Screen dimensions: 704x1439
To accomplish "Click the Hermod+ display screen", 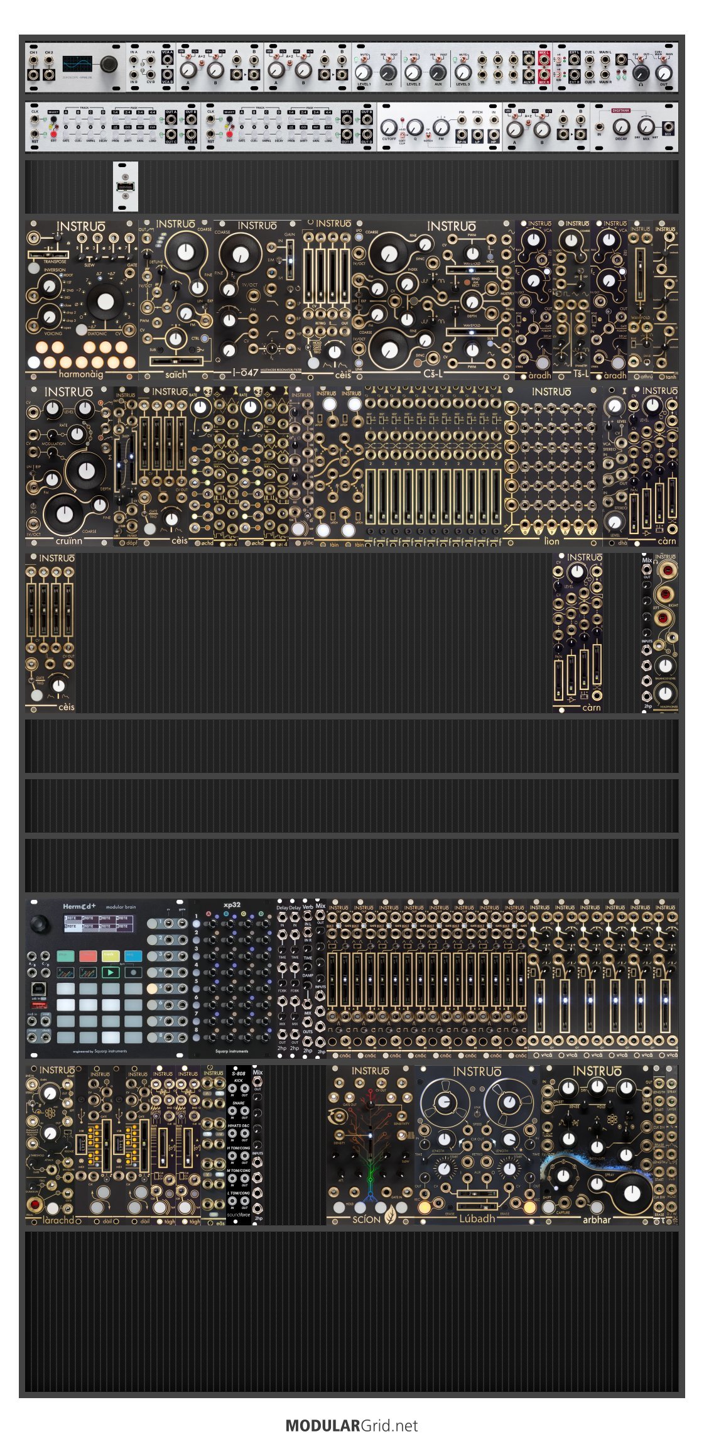I will pos(99,923).
